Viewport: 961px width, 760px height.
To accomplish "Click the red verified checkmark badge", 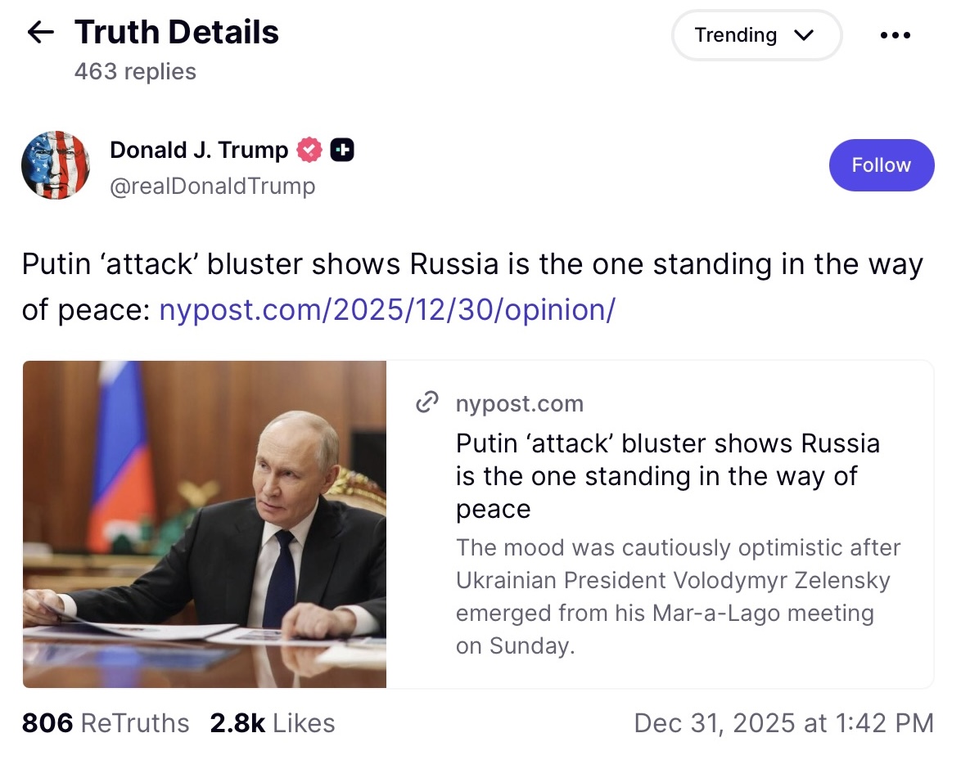I will click(x=308, y=150).
